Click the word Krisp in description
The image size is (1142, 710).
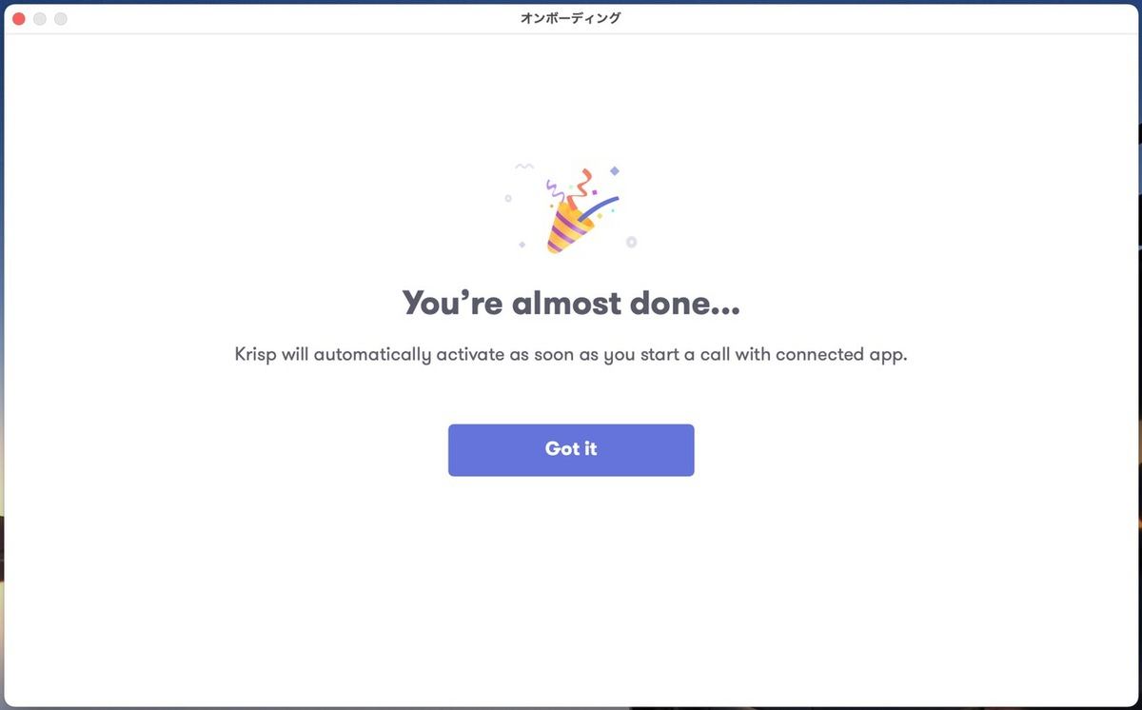point(256,356)
